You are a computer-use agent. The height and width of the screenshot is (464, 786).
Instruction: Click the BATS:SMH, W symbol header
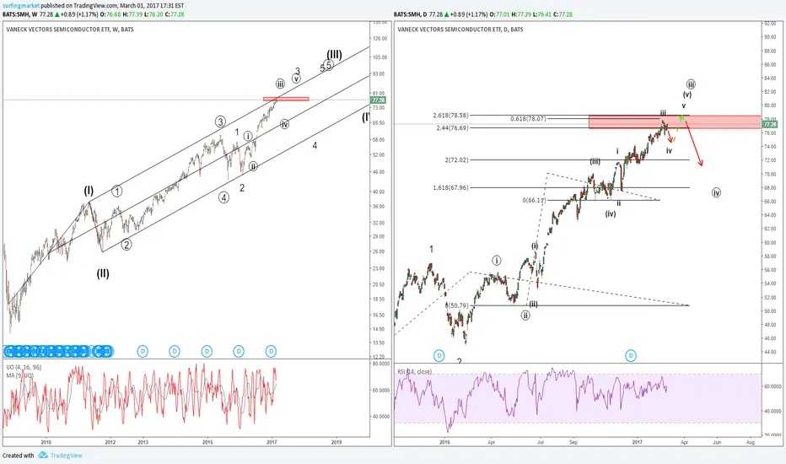[x=20, y=14]
